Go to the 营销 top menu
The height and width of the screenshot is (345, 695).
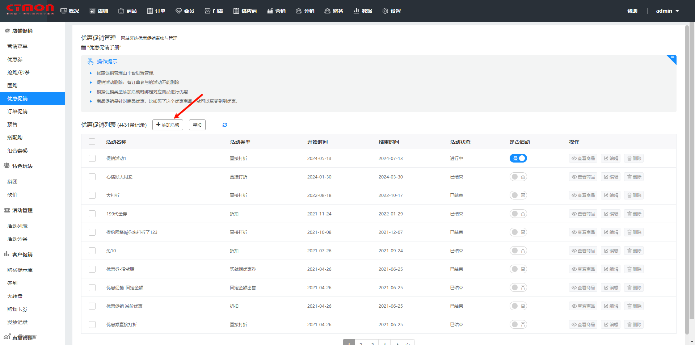tap(277, 11)
